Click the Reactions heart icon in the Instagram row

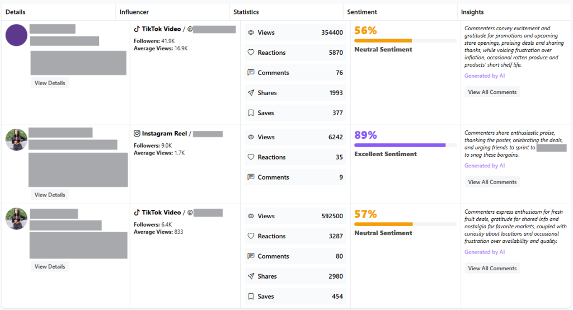pyautogui.click(x=251, y=157)
